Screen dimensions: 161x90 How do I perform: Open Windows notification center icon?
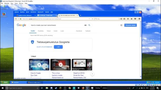[158, 88]
